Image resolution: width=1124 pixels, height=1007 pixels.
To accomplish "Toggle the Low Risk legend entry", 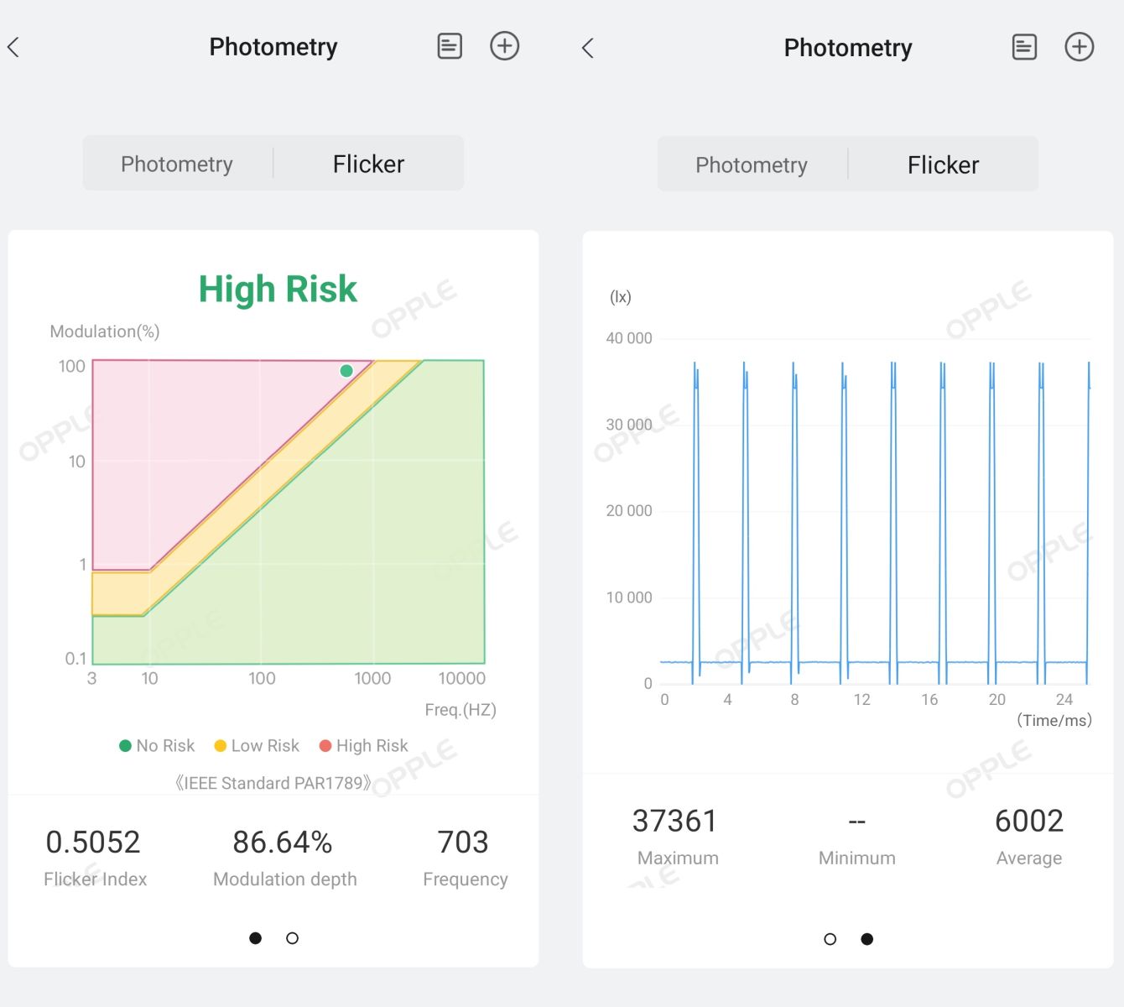I will [x=257, y=745].
